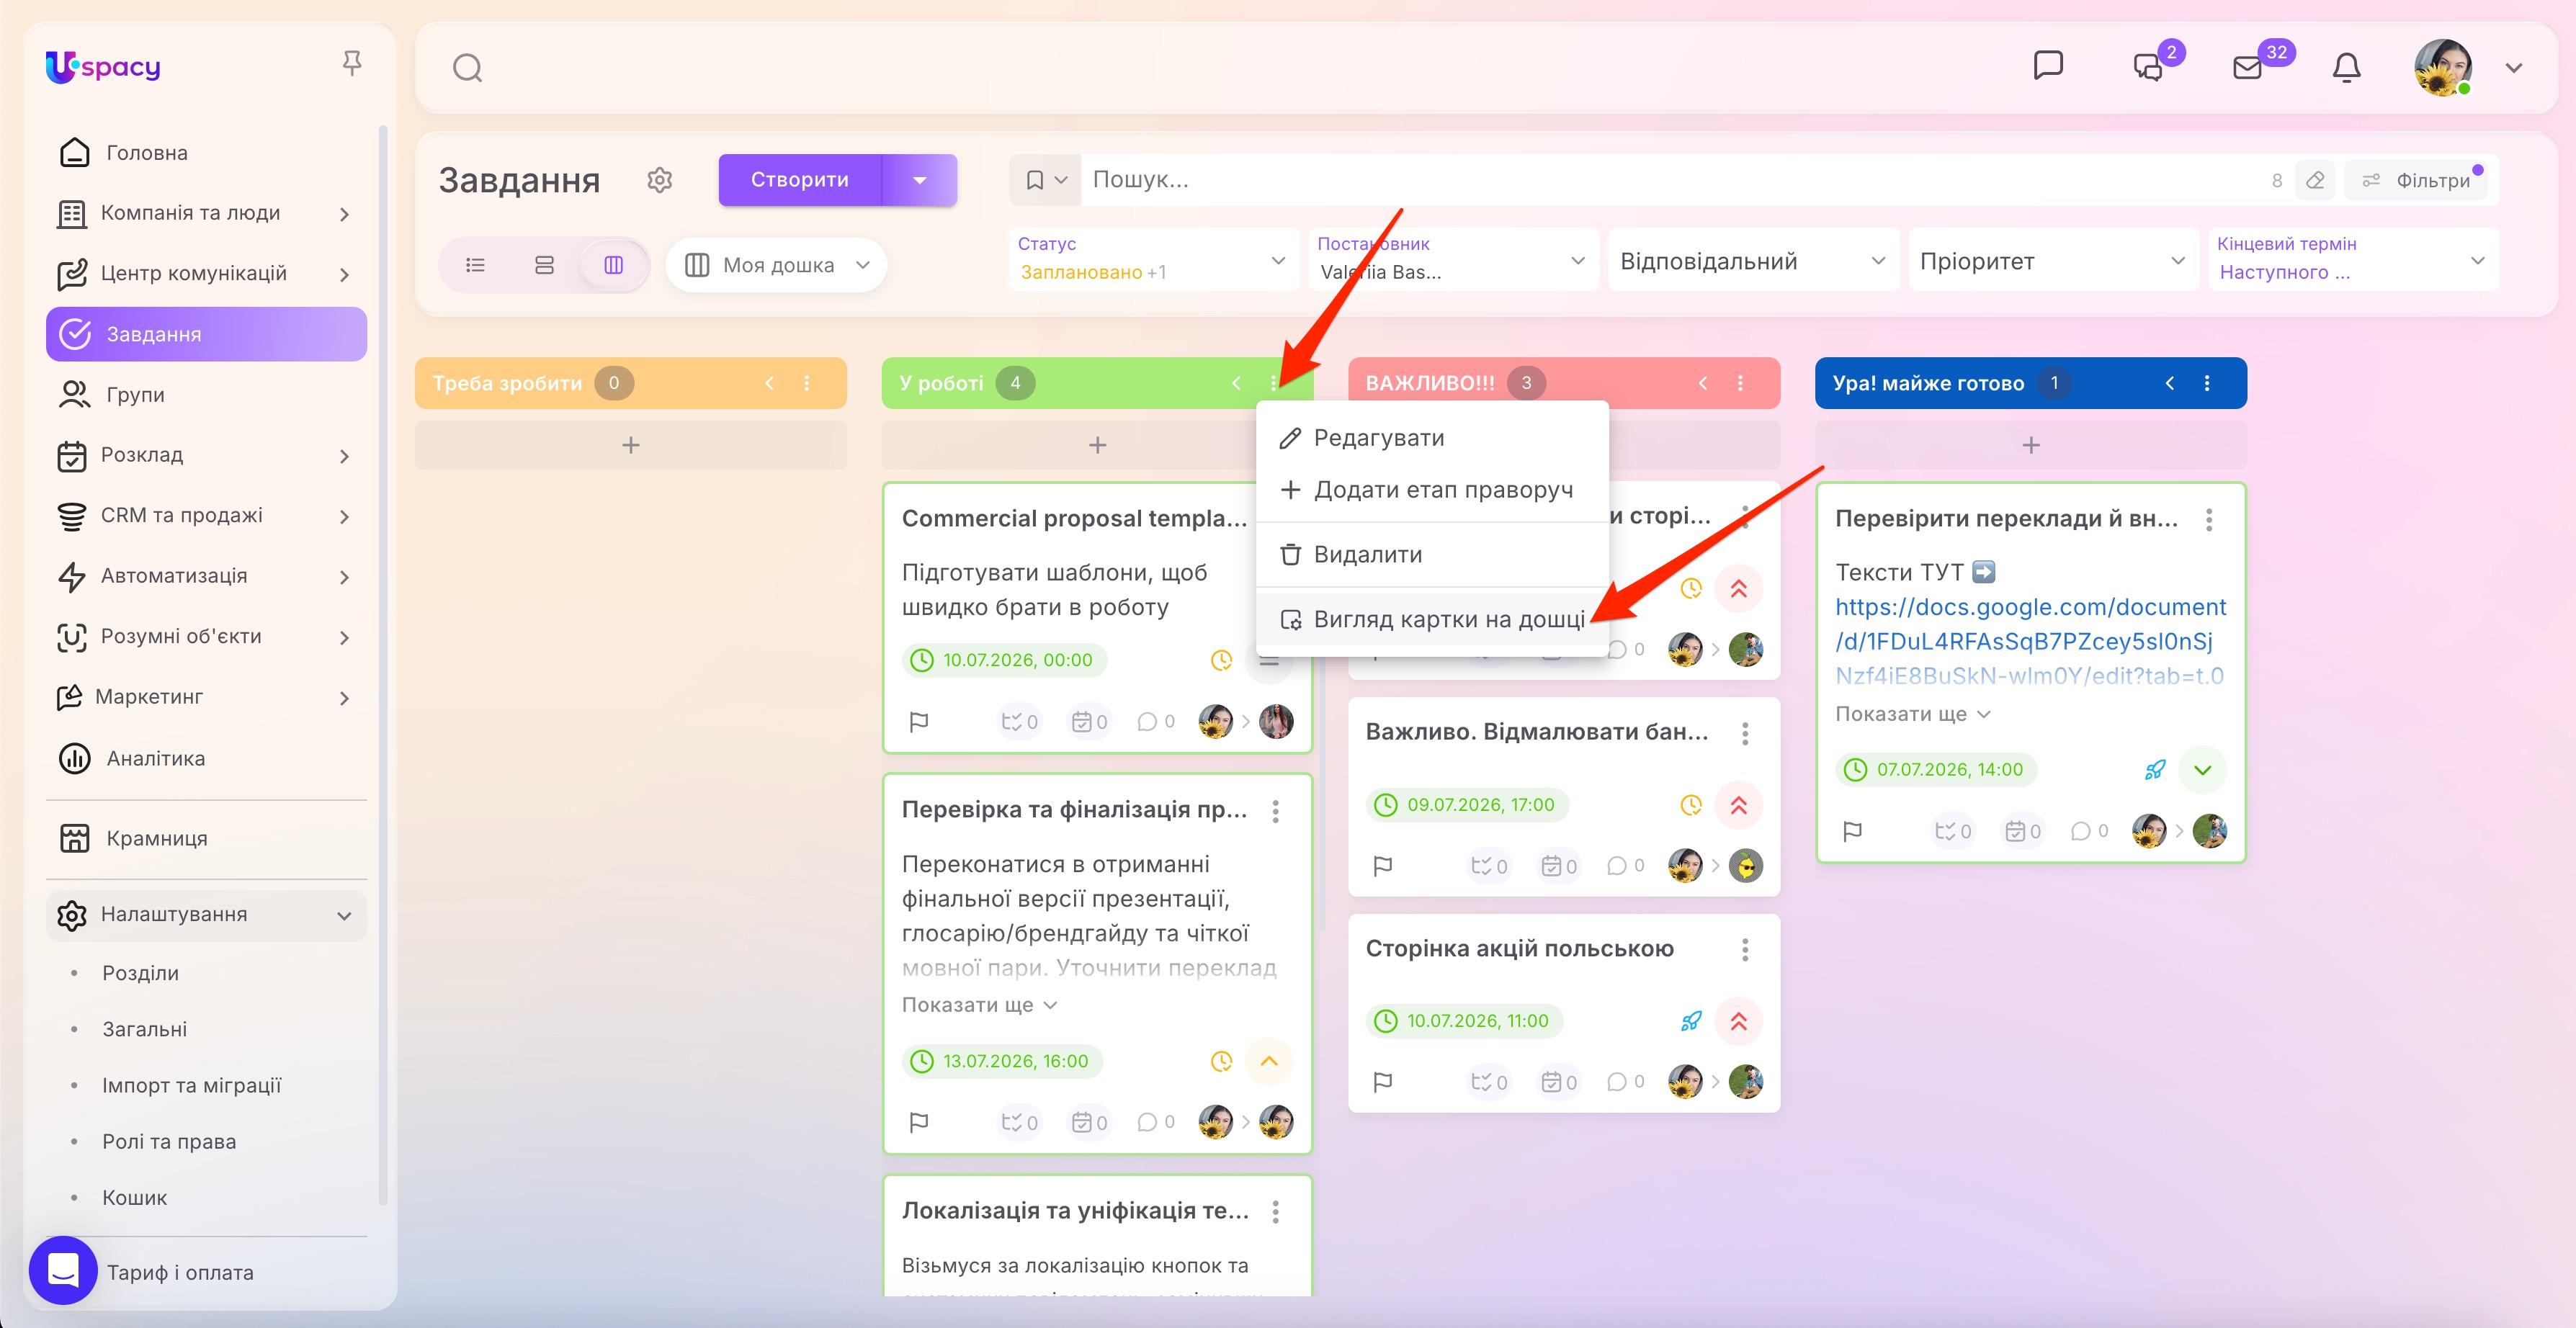
Task: Open the global search magnifier icon
Action: 467,68
